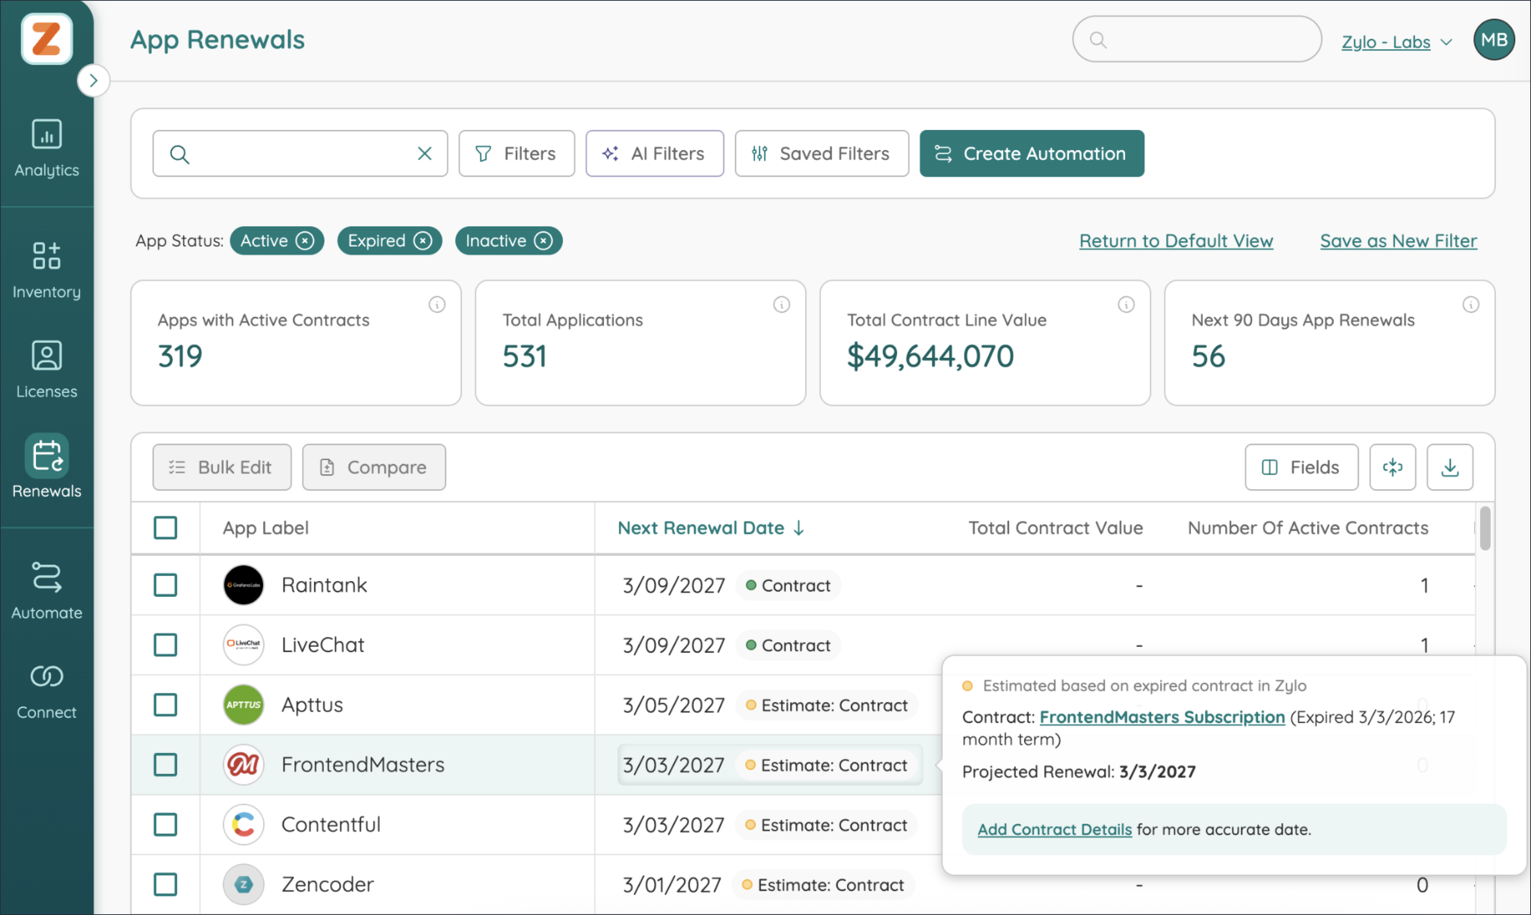Click Return to Default View link

pos(1176,241)
